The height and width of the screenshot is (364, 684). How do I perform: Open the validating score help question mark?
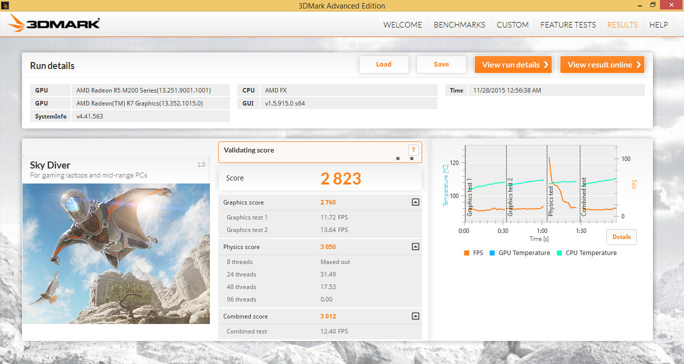click(x=413, y=149)
